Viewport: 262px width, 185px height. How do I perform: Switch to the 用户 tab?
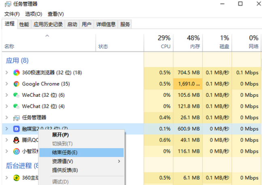[87, 24]
